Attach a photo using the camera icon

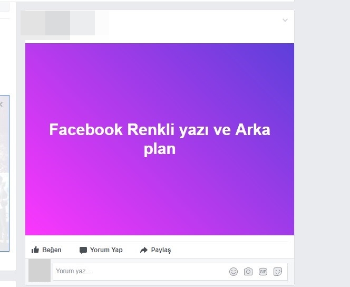[248, 272]
